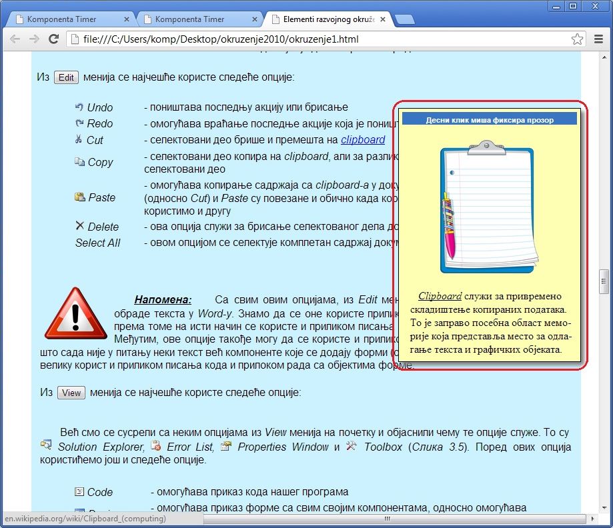This screenshot has height=528, width=613.
Task: Click the Cut scissors icon
Action: click(x=79, y=139)
